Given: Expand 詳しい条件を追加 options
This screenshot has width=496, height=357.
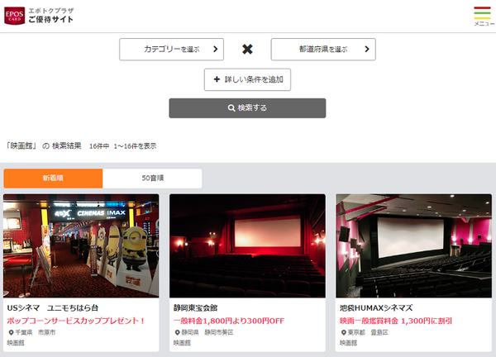Looking at the screenshot, I should click(247, 79).
